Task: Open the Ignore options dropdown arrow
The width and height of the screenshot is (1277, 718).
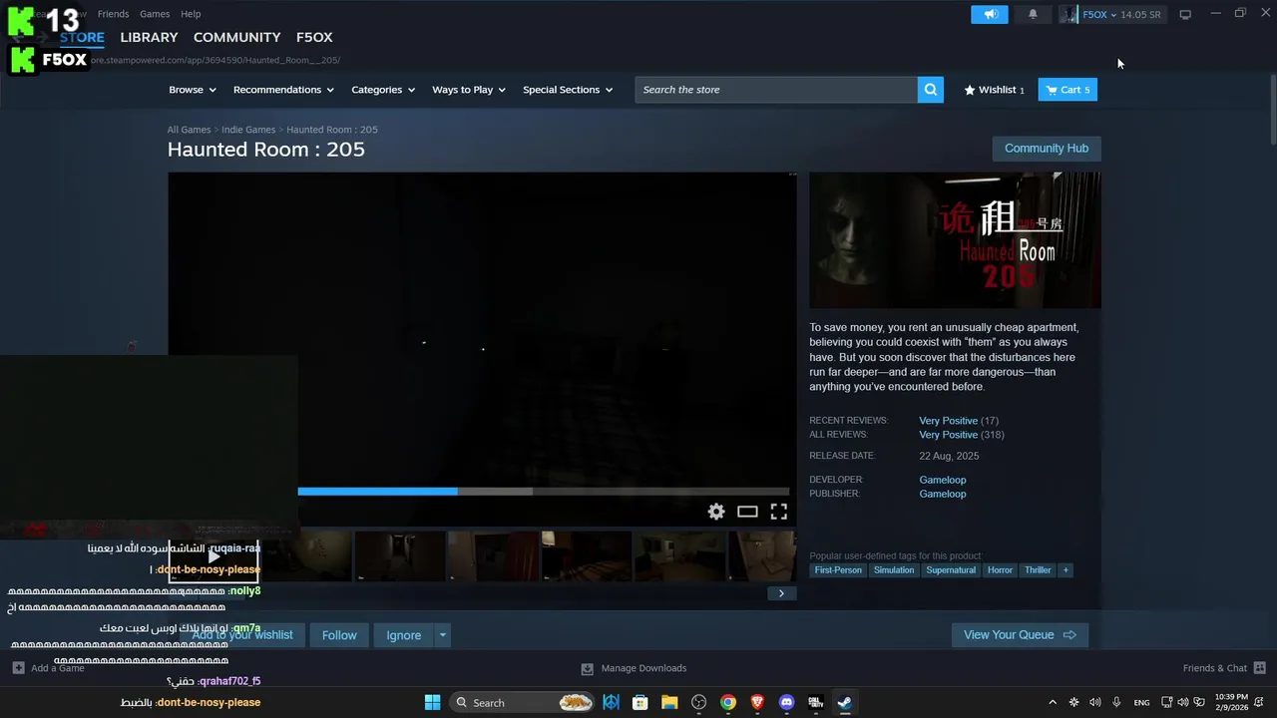Action: click(x=442, y=635)
